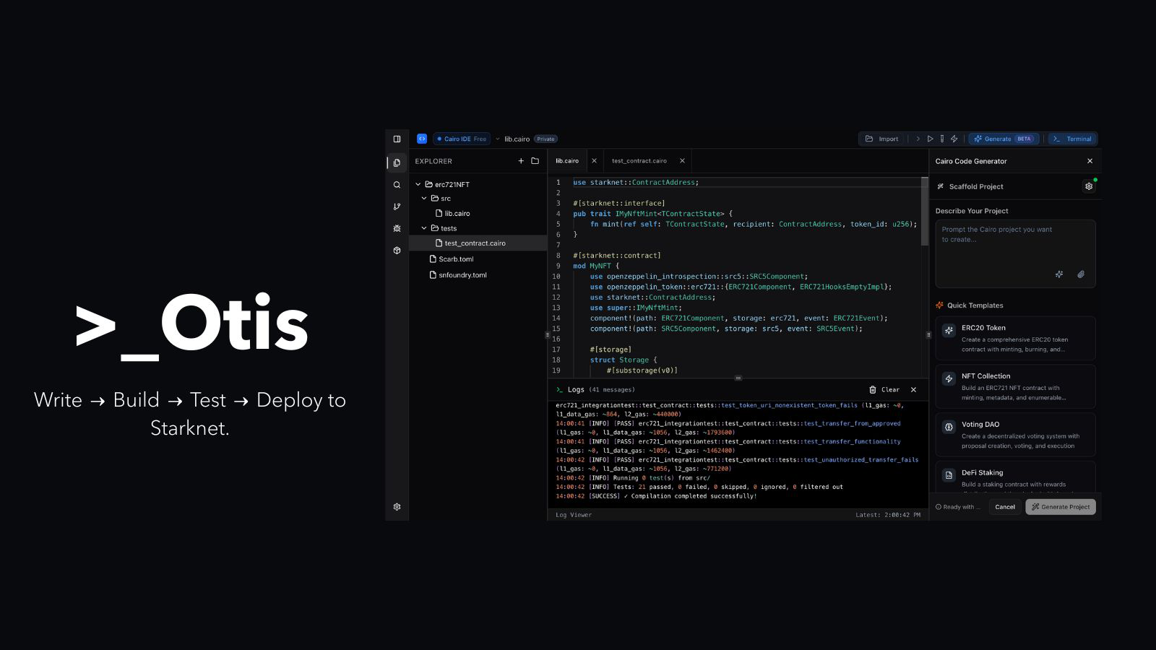This screenshot has width=1156, height=650.
Task: Select the ERC20 Token quick template
Action: point(1016,338)
